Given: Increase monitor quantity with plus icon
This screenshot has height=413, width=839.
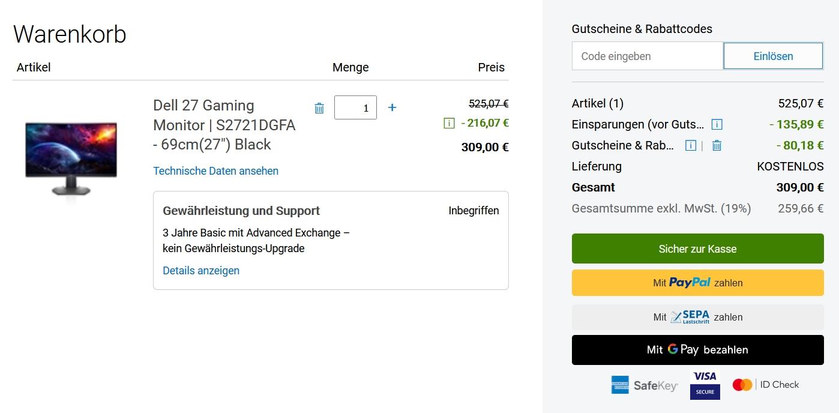Looking at the screenshot, I should click(x=392, y=107).
